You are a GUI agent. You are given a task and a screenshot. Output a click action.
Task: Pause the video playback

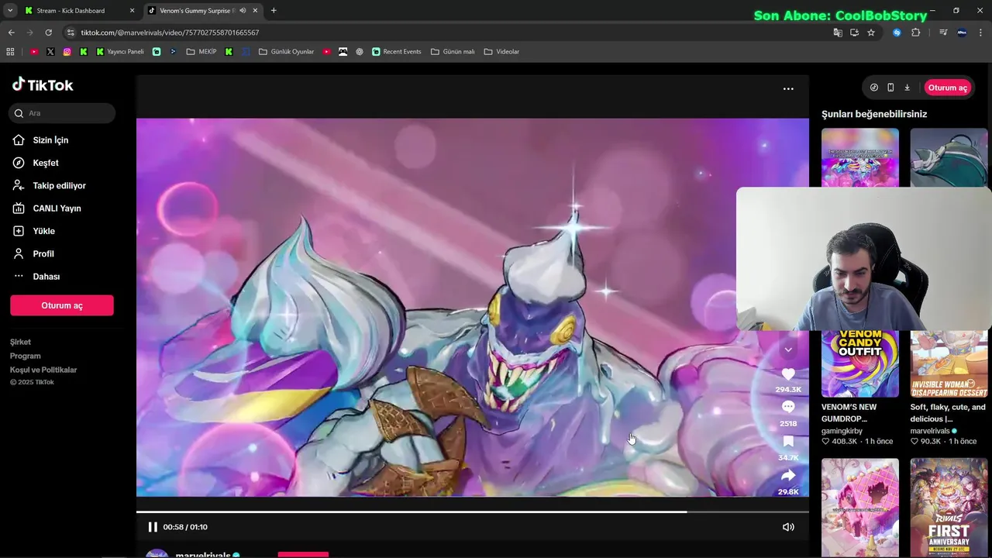(x=153, y=527)
